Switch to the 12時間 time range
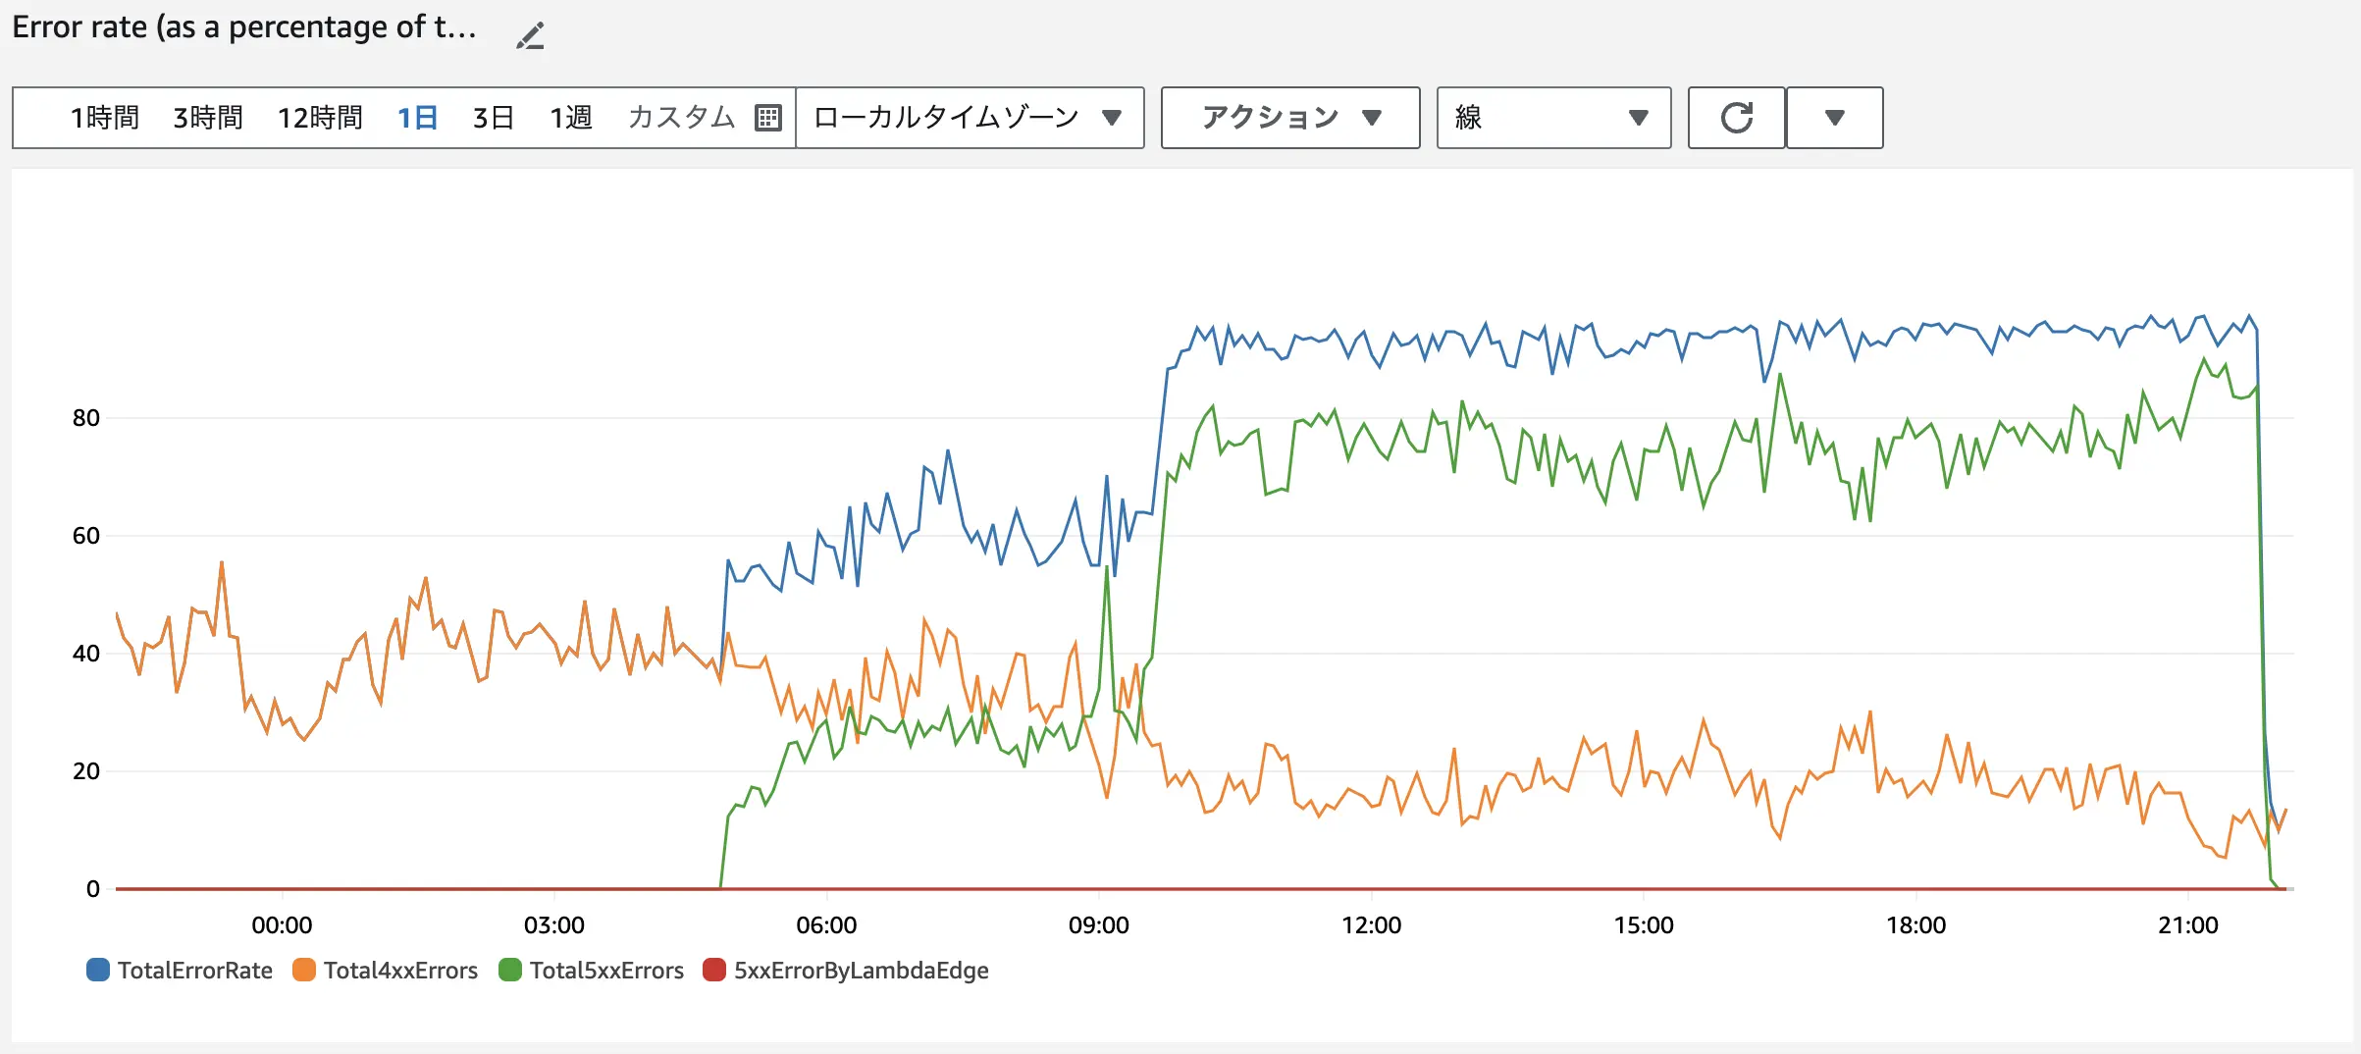 pyautogui.click(x=320, y=118)
